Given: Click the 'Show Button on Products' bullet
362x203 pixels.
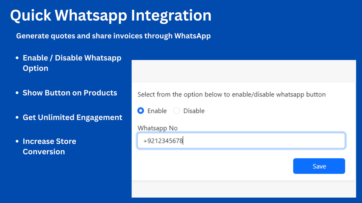Looking at the screenshot, I should (70, 93).
